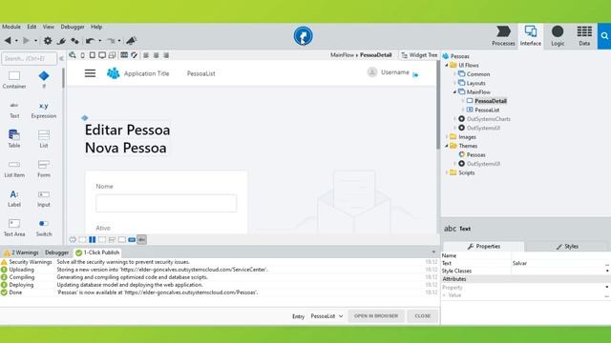Image resolution: width=611 pixels, height=343 pixels.
Task: Click the back navigation arrow
Action: (8, 40)
